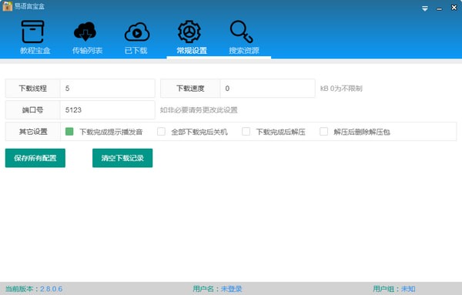The width and height of the screenshot is (462, 295).
Task: Click the 未登录 username link
Action: pyautogui.click(x=232, y=289)
